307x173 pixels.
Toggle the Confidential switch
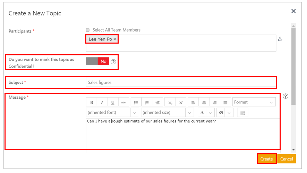(98, 61)
